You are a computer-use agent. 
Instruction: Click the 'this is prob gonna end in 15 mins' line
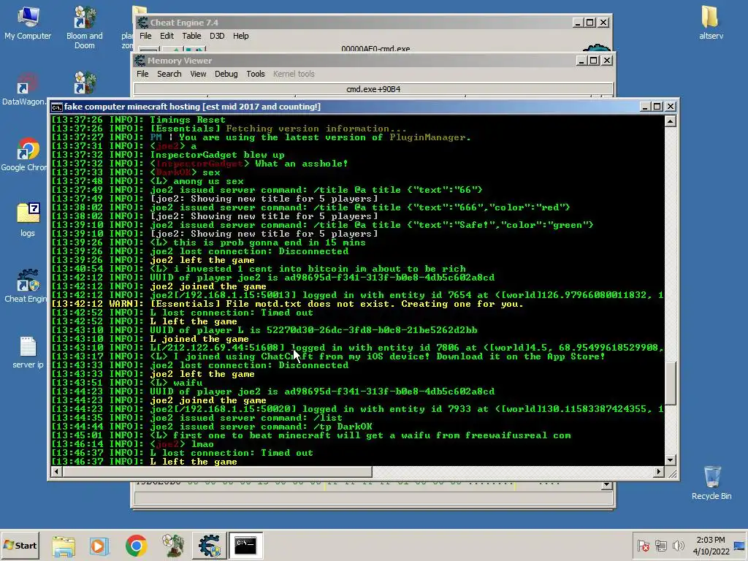258,243
